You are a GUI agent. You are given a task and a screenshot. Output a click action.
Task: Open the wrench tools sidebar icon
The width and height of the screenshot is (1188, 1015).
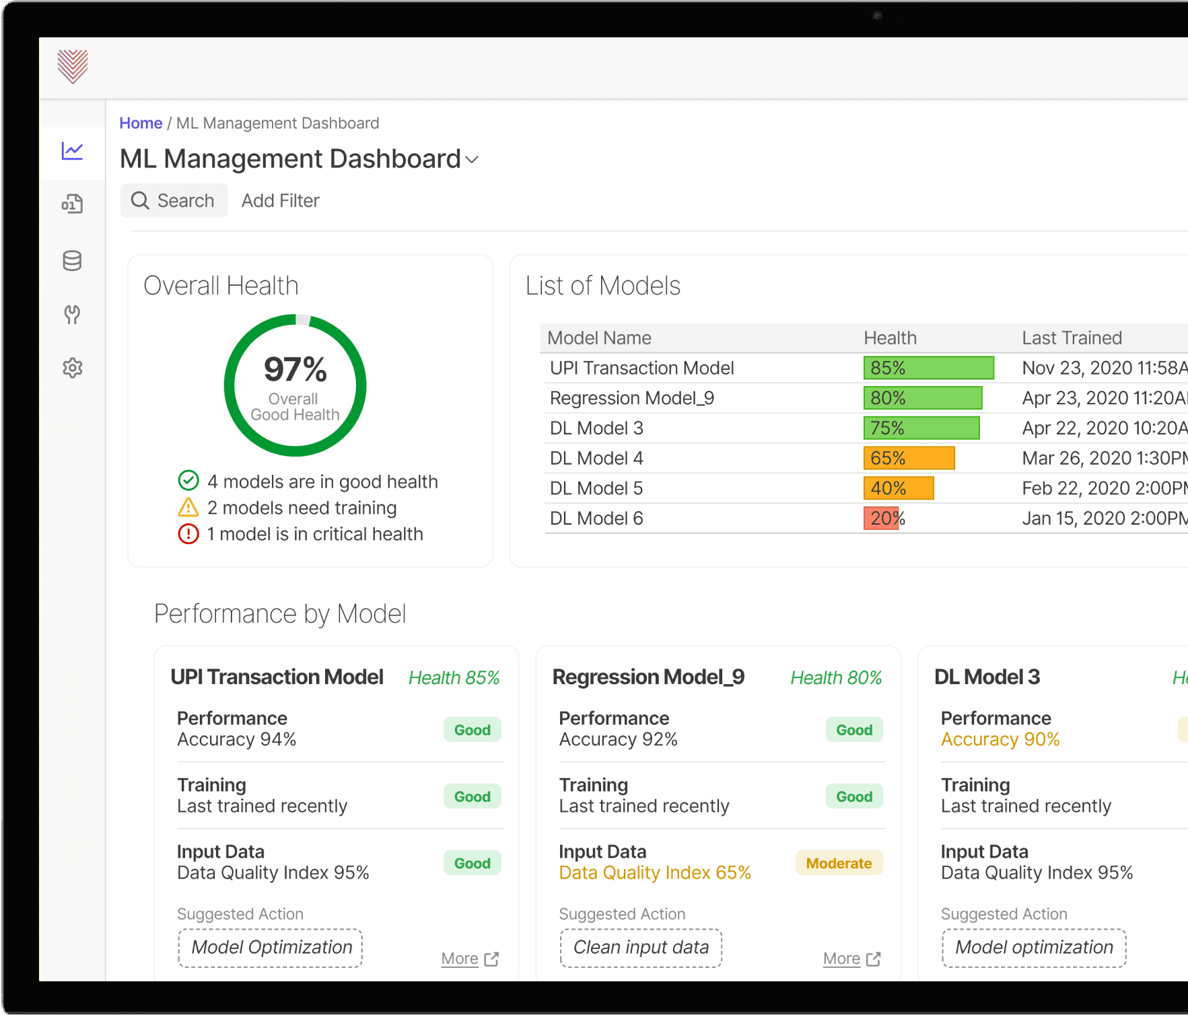72,314
